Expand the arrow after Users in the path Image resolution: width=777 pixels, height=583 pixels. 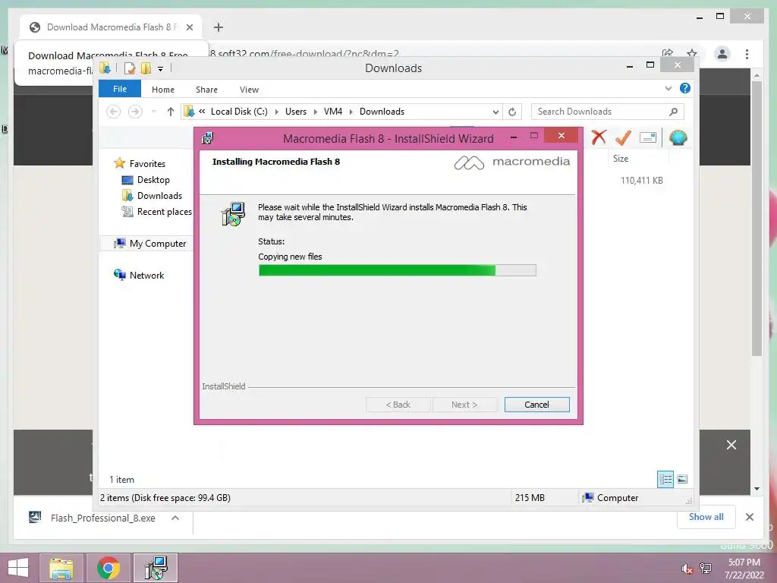(x=315, y=112)
